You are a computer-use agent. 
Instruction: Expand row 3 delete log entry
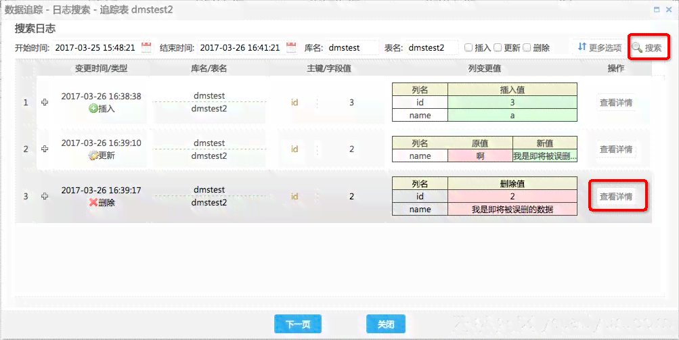pos(45,196)
